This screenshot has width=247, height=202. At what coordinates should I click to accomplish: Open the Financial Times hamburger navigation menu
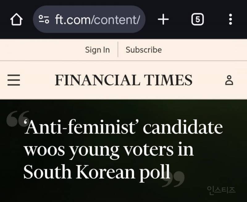coord(14,80)
